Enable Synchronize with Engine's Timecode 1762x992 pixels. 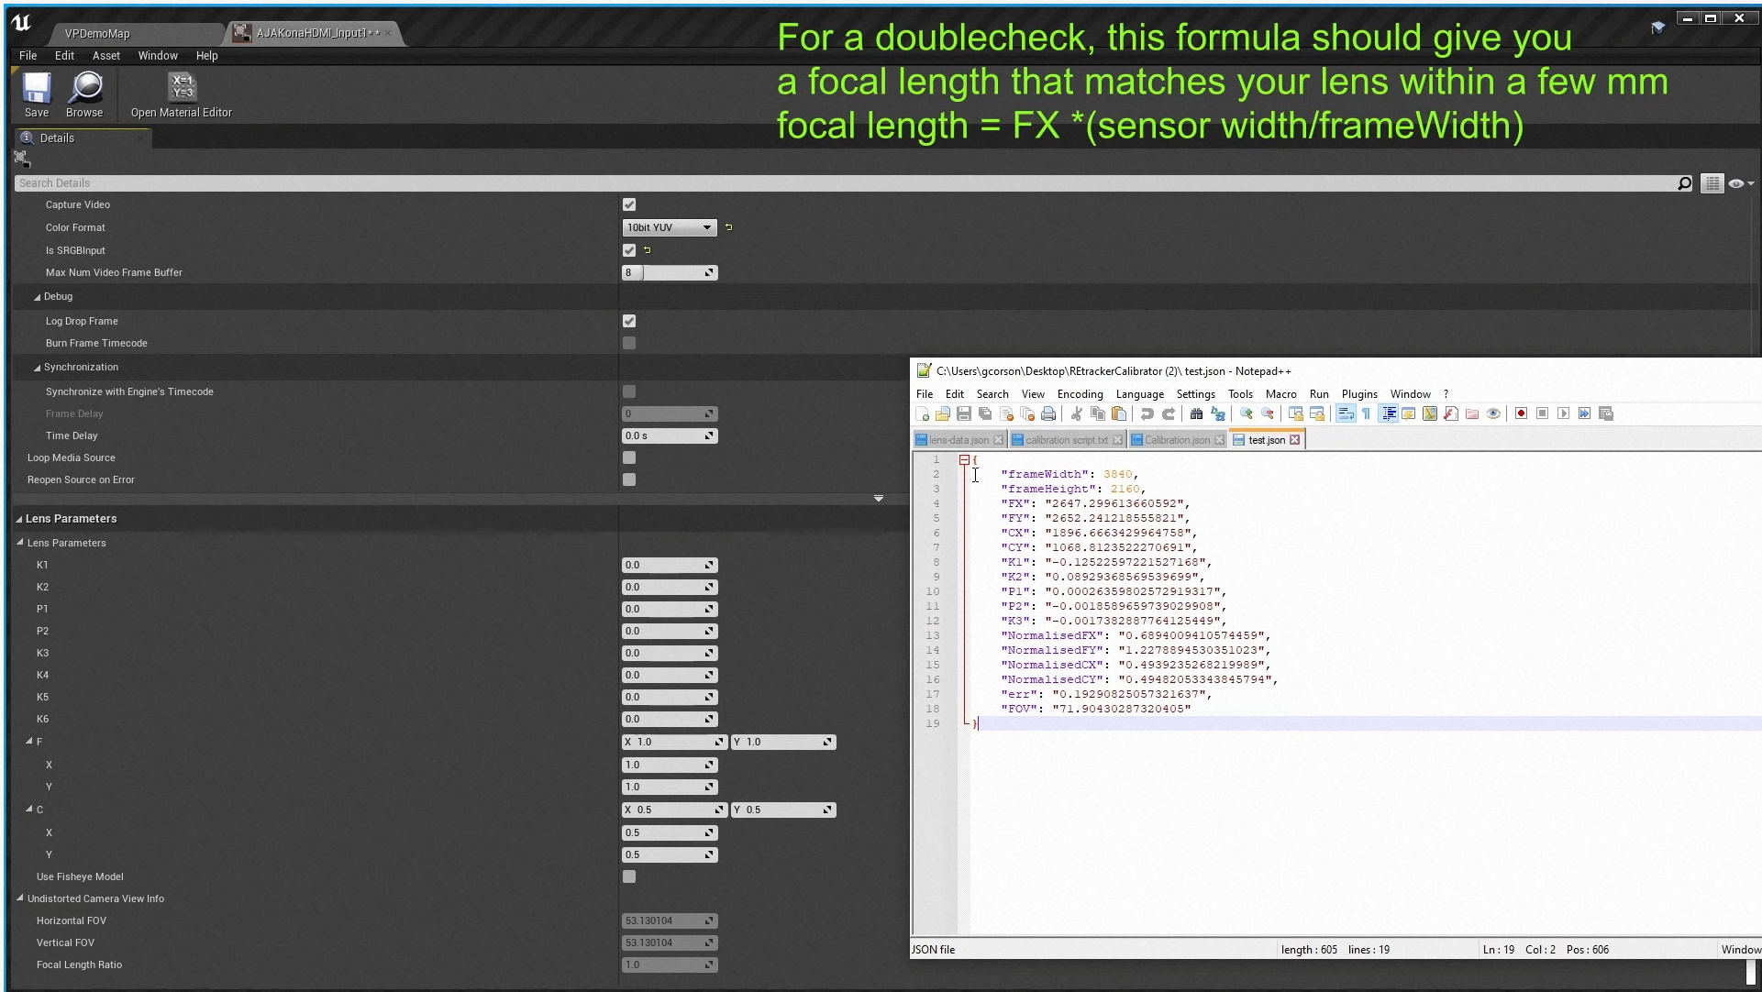pos(629,391)
